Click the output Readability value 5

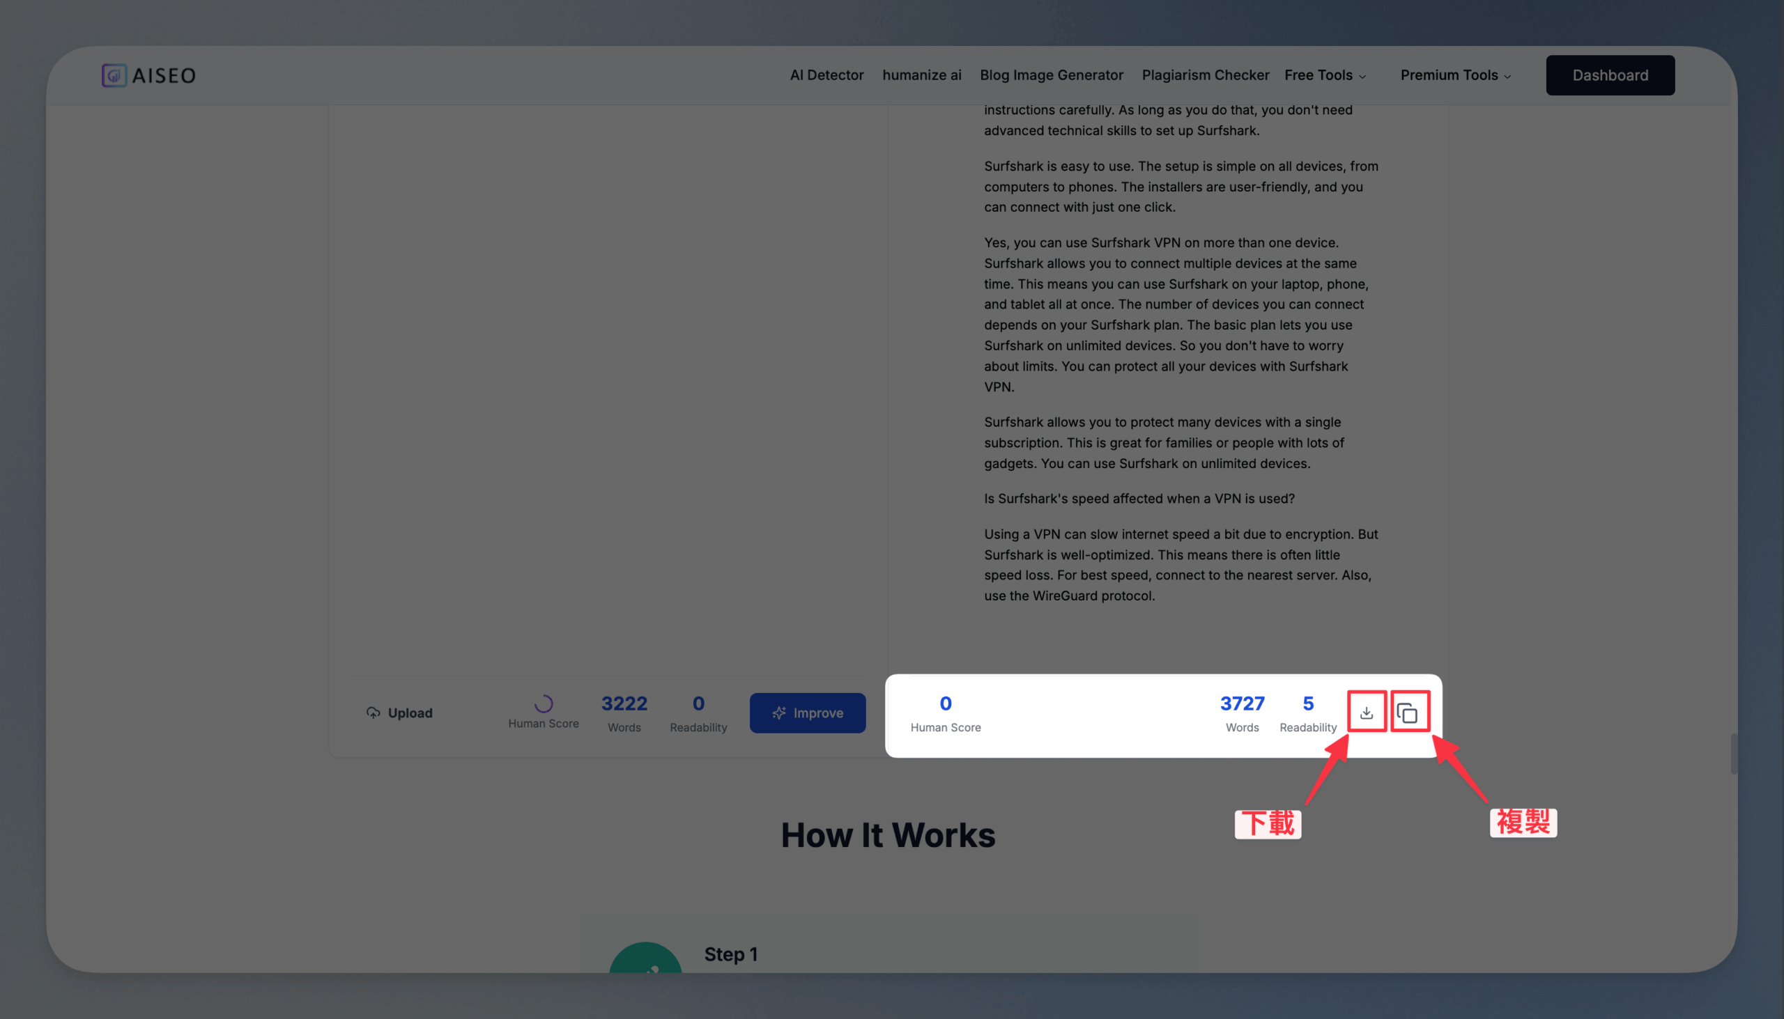[1308, 703]
